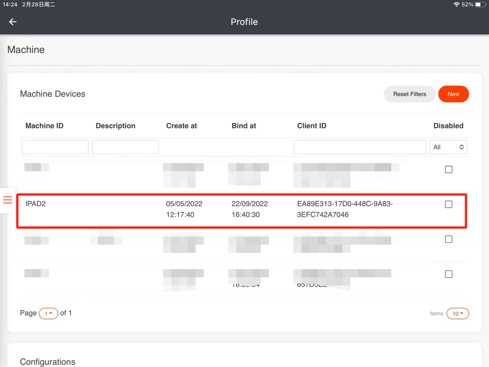
Task: Click the Create at column header
Action: click(181, 126)
